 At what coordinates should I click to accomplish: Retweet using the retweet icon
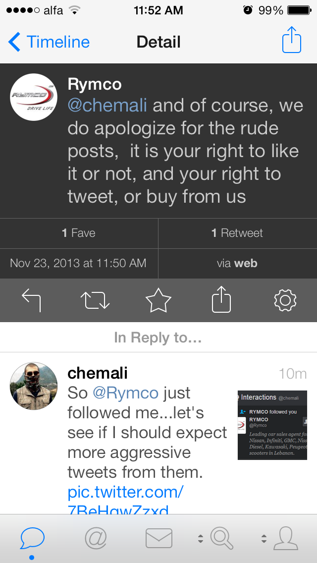[x=95, y=300]
